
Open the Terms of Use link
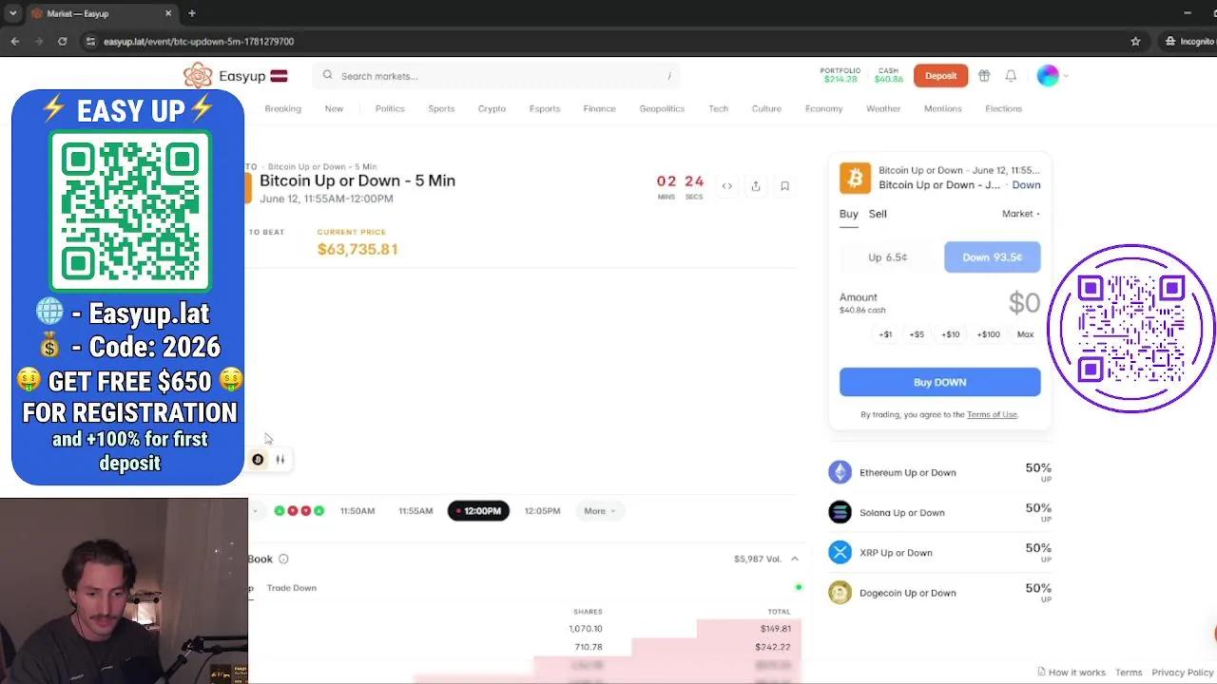click(992, 415)
